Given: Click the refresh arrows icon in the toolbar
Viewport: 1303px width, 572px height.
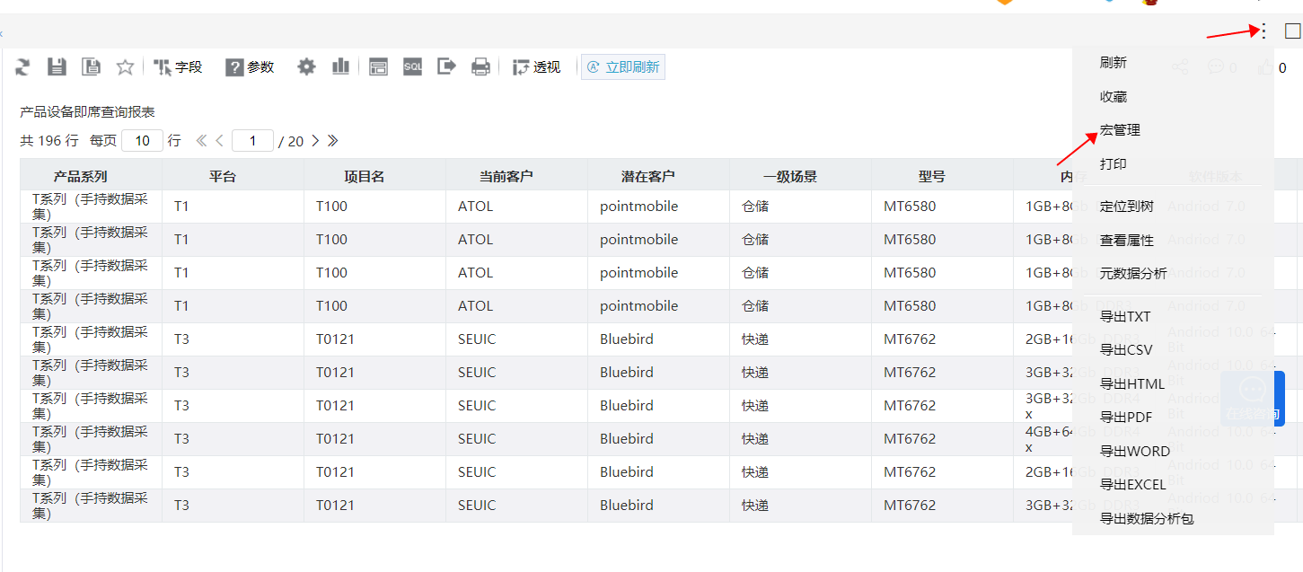Looking at the screenshot, I should pos(23,66).
